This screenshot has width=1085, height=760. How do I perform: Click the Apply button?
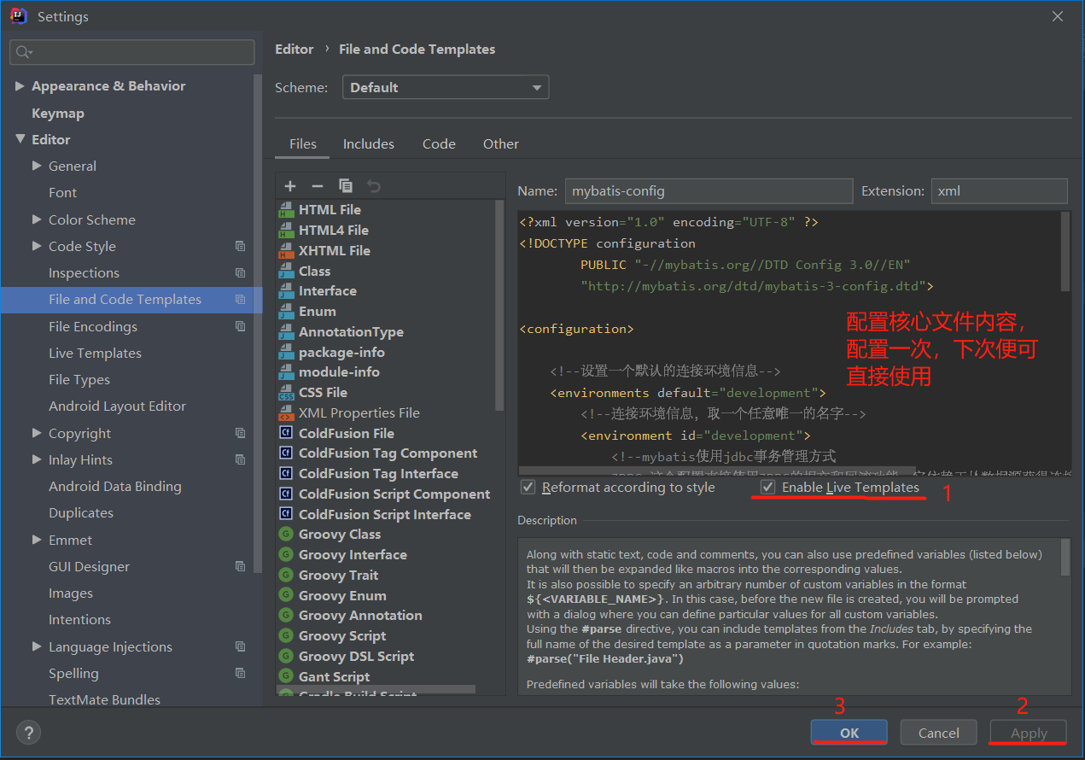click(1029, 733)
